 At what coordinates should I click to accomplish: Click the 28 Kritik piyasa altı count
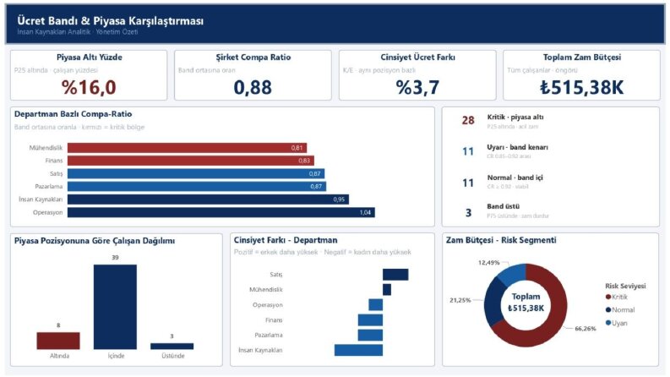click(468, 120)
